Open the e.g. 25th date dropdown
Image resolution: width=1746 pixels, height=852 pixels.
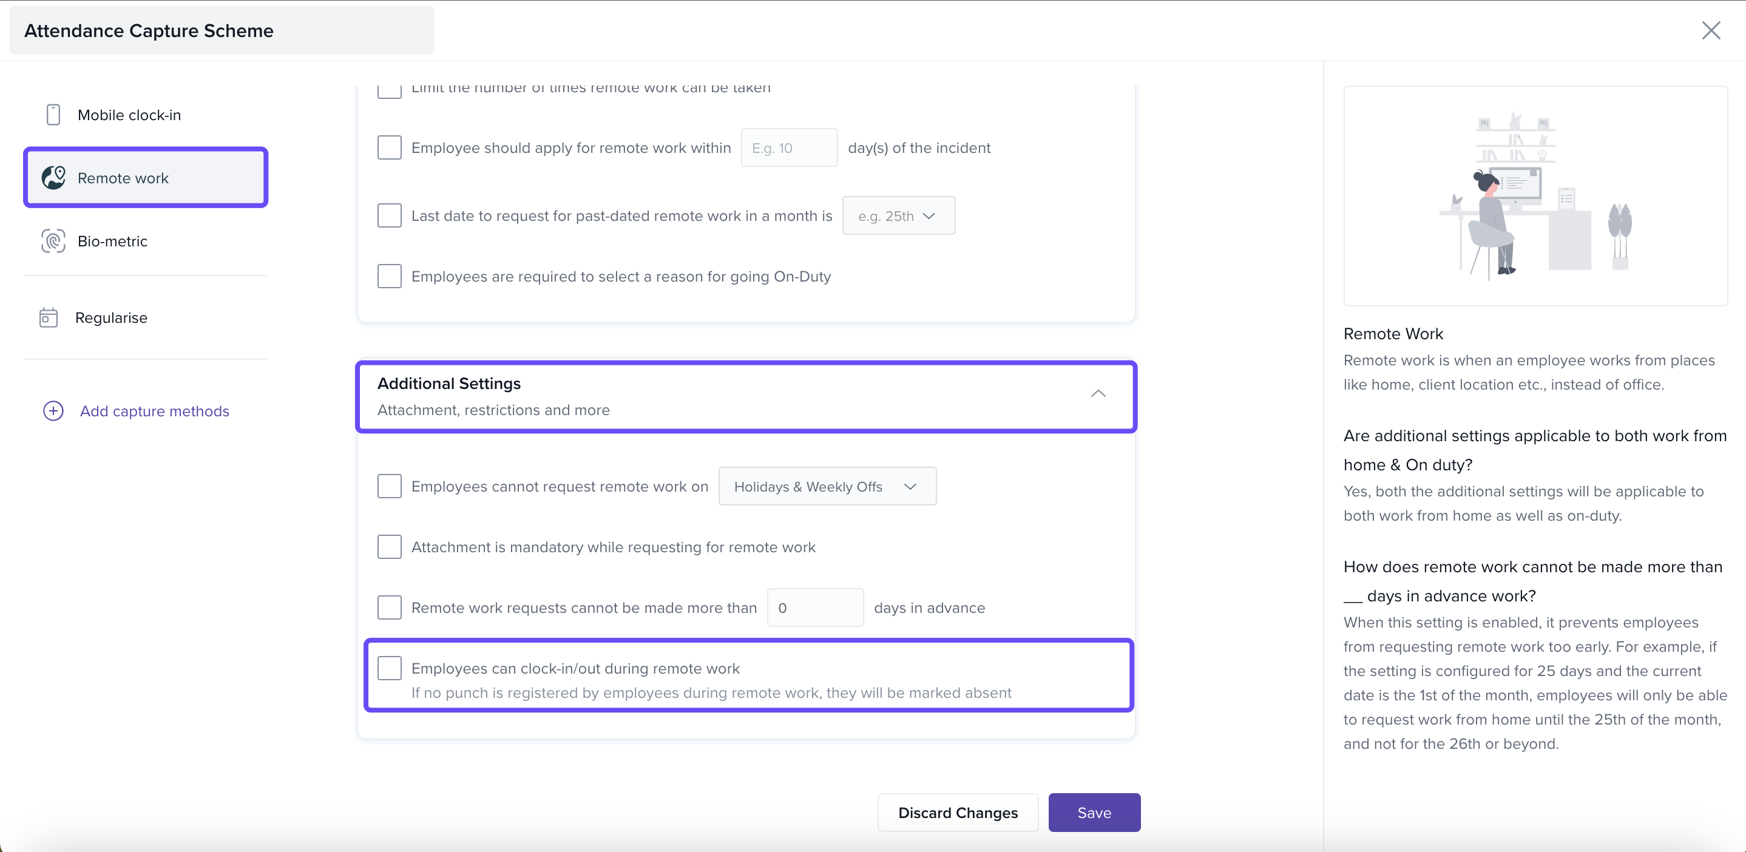coord(898,215)
